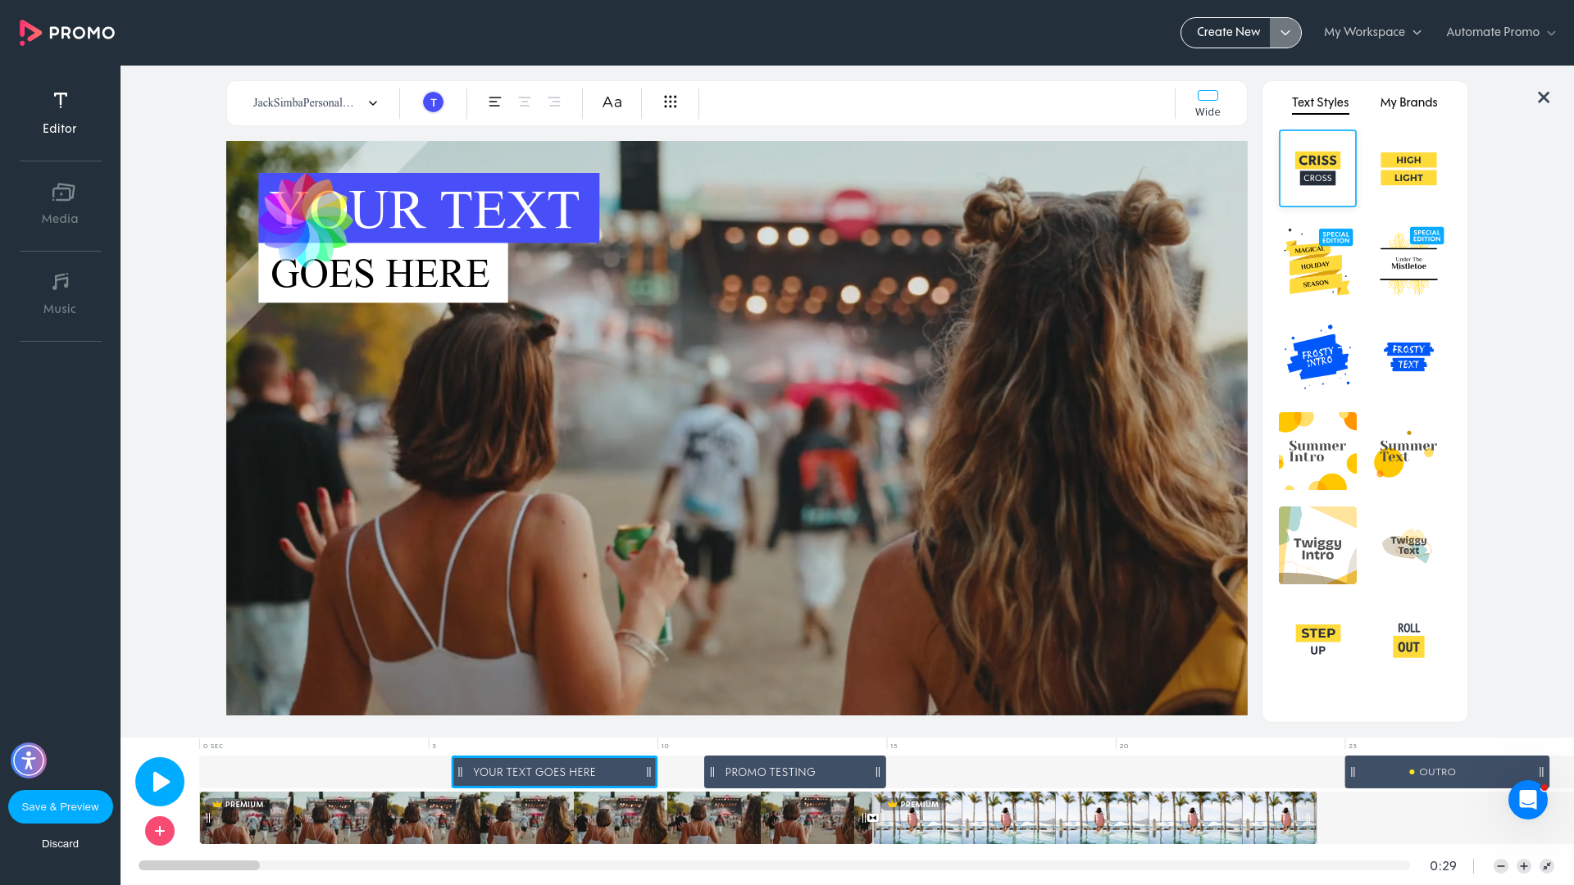Fit timeline to screen icon
This screenshot has height=885, width=1574.
[x=1547, y=866]
